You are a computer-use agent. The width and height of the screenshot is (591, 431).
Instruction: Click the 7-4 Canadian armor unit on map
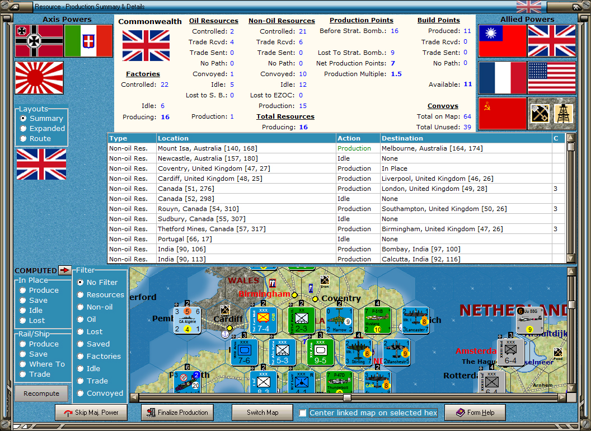[264, 321]
